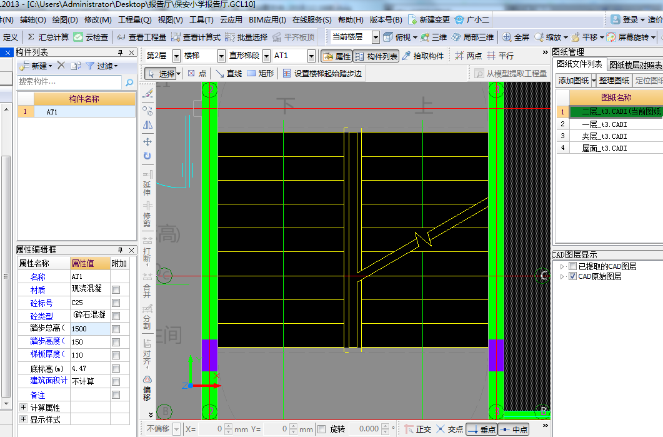
Task: Toggle 正交 orthogonal mode
Action: point(418,429)
